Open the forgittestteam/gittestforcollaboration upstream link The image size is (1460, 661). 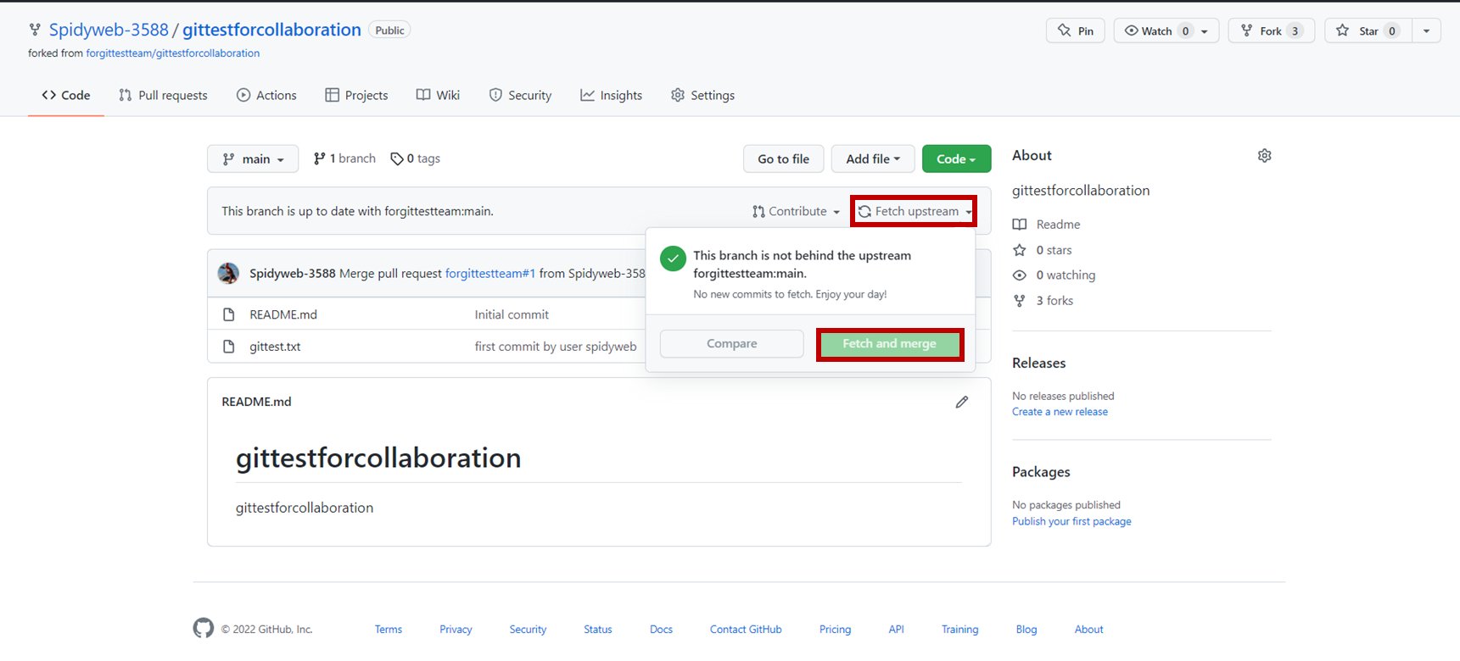point(173,53)
